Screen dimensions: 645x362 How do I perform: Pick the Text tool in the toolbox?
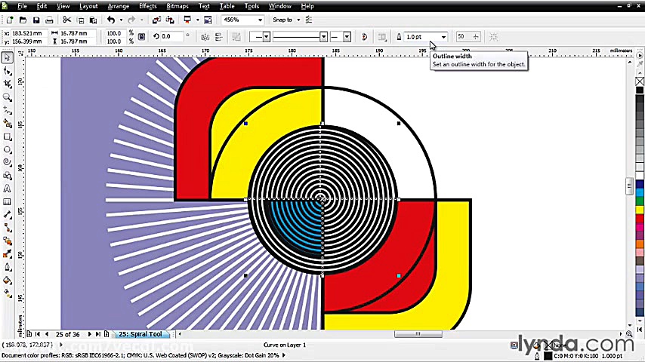point(8,189)
